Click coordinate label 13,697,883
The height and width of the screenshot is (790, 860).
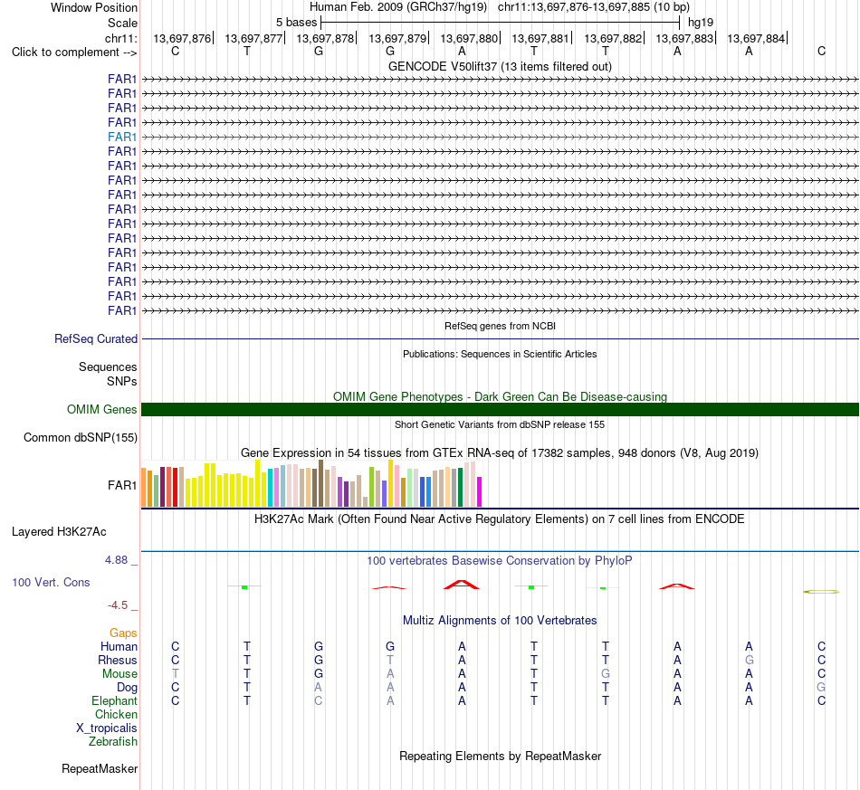[x=684, y=38]
